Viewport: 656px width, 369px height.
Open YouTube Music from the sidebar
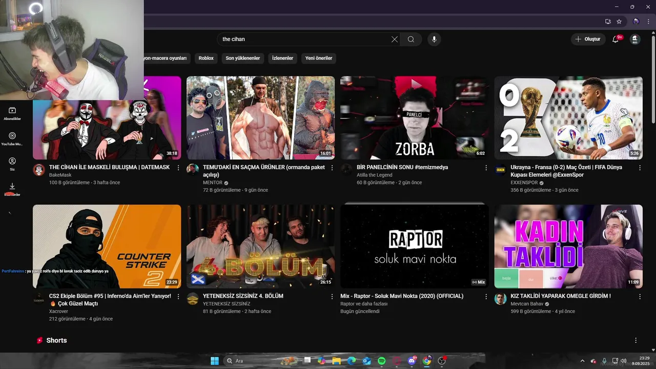point(12,139)
